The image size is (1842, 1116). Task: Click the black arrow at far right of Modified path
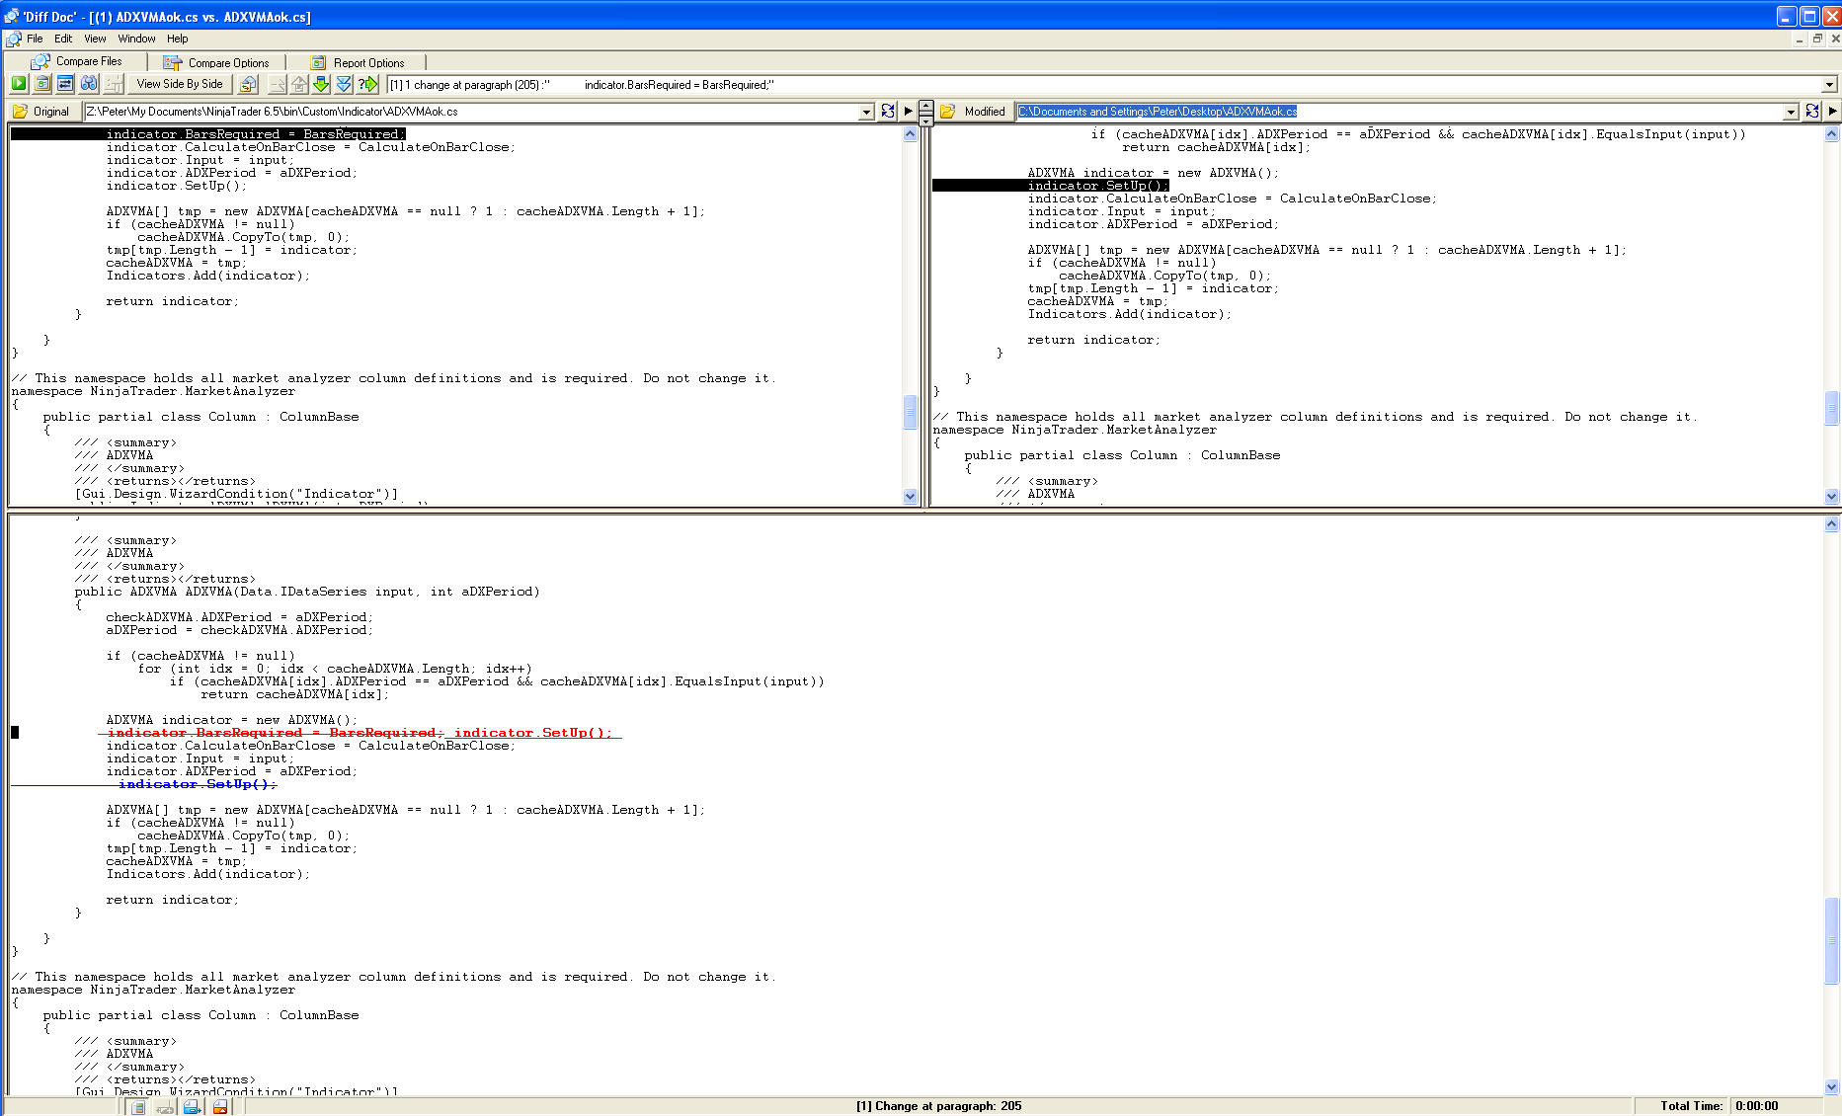[1833, 112]
